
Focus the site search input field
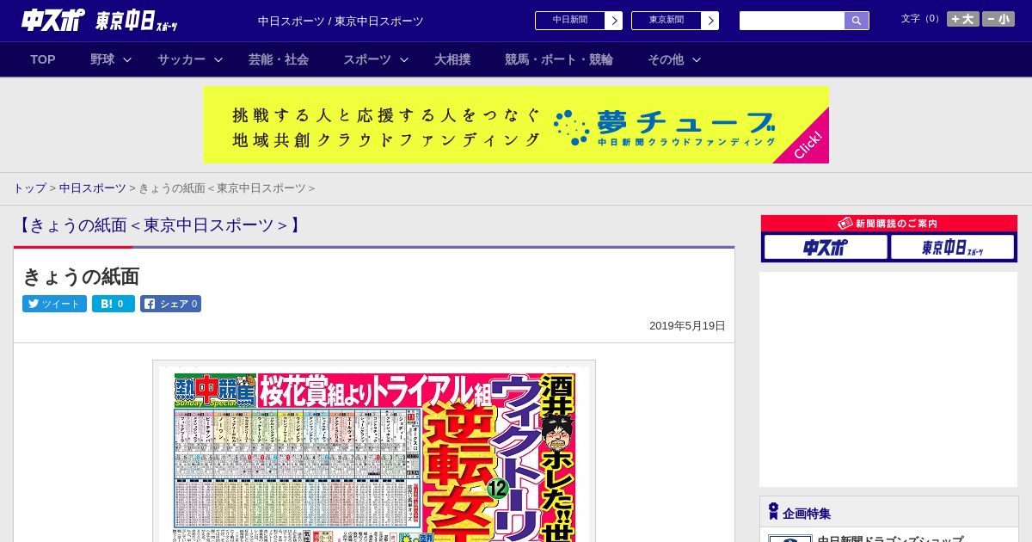click(792, 21)
